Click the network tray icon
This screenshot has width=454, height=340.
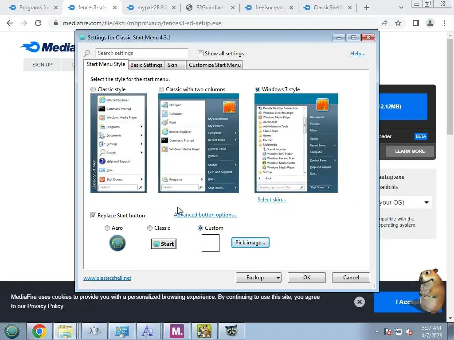click(399, 332)
